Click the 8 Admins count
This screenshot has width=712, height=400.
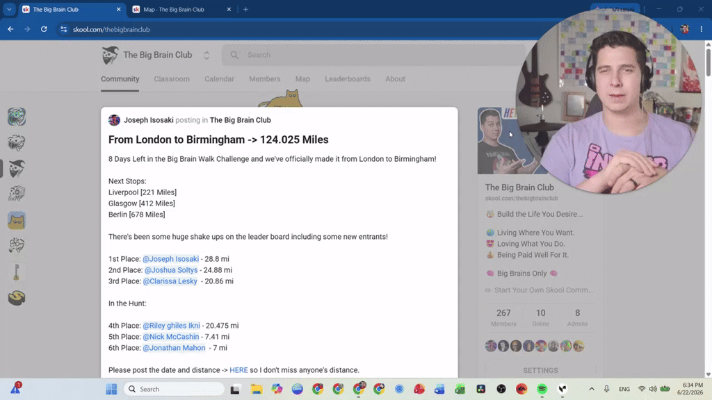click(577, 317)
